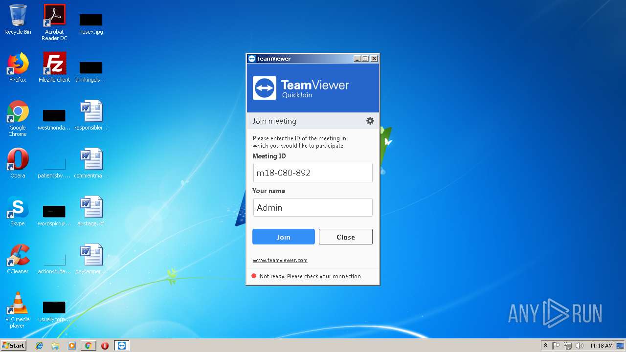The width and height of the screenshot is (626, 352).
Task: Open the network tray icon
Action: (x=568, y=346)
